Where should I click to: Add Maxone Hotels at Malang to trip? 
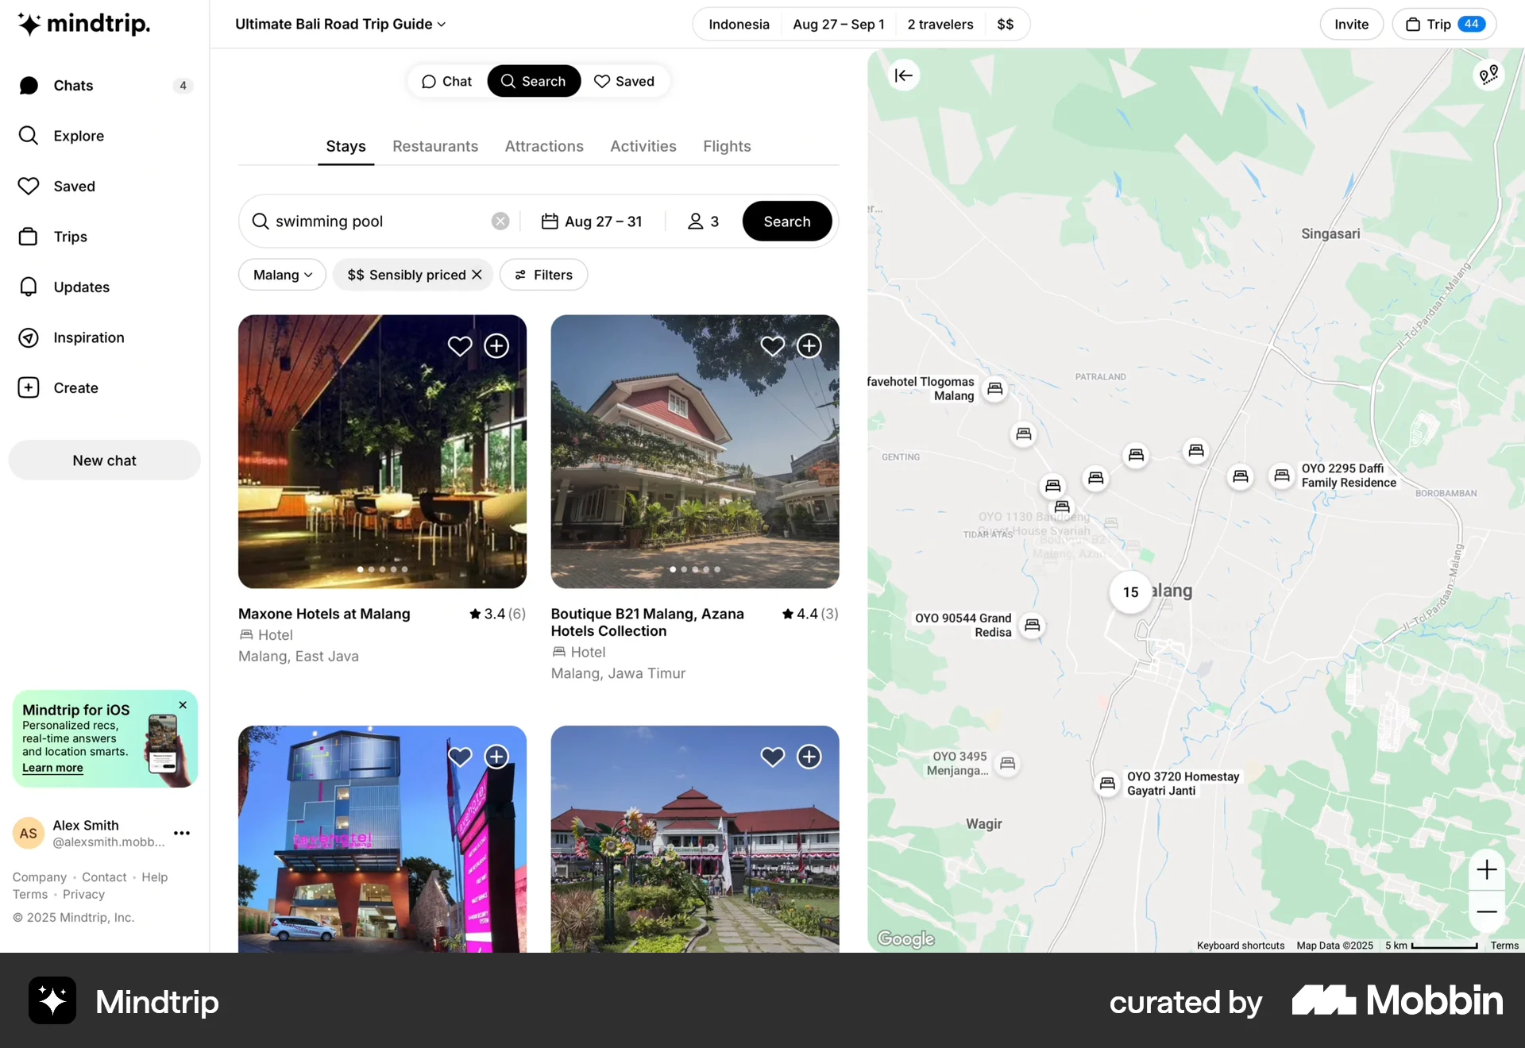tap(496, 346)
